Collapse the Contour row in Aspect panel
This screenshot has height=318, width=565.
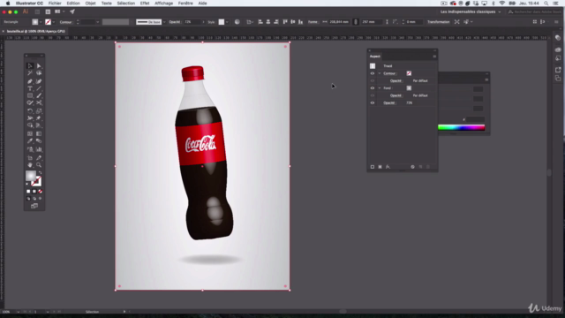(x=380, y=73)
